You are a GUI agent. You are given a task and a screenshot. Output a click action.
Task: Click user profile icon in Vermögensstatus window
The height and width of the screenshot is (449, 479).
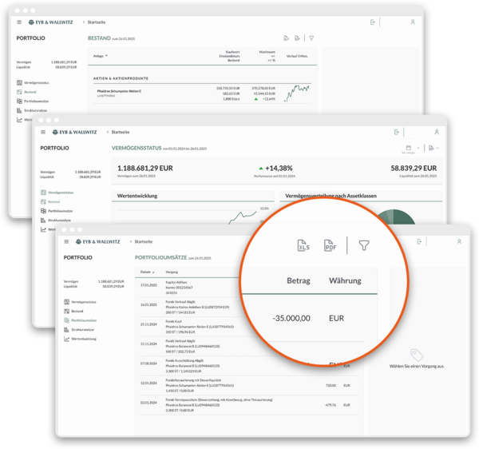437,132
